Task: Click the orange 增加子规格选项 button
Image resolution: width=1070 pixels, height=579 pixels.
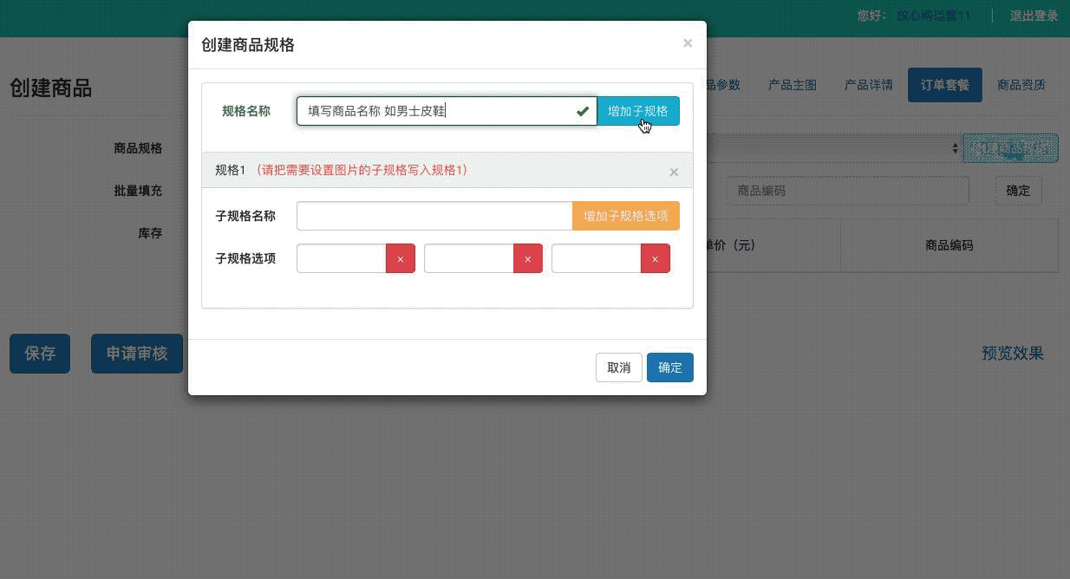Action: click(x=625, y=215)
